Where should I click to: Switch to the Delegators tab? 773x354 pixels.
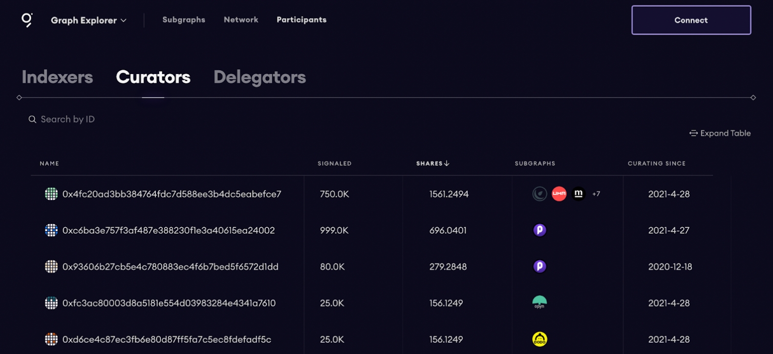259,77
